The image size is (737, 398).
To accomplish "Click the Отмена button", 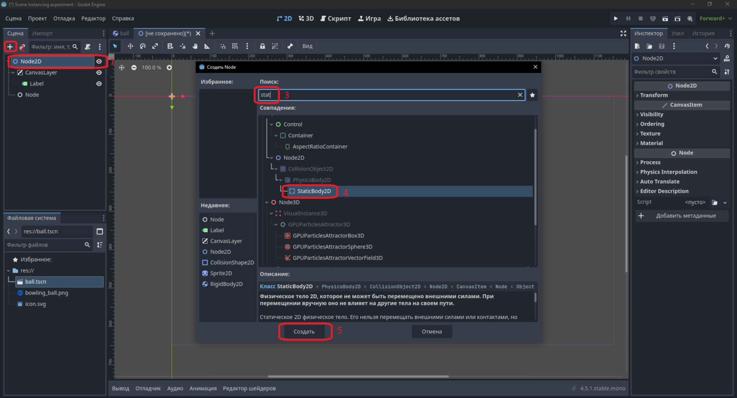I will point(432,331).
